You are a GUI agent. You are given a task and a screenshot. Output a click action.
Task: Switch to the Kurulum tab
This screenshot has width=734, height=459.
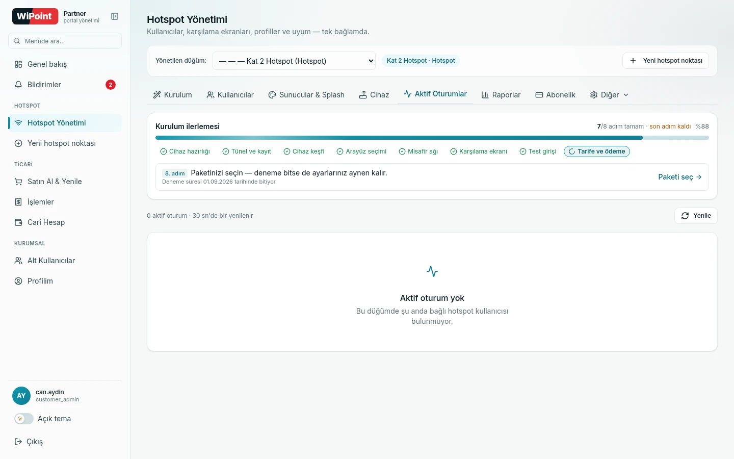(173, 95)
